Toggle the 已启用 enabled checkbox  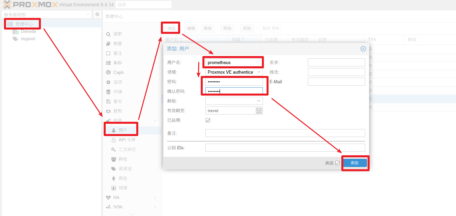coord(208,120)
